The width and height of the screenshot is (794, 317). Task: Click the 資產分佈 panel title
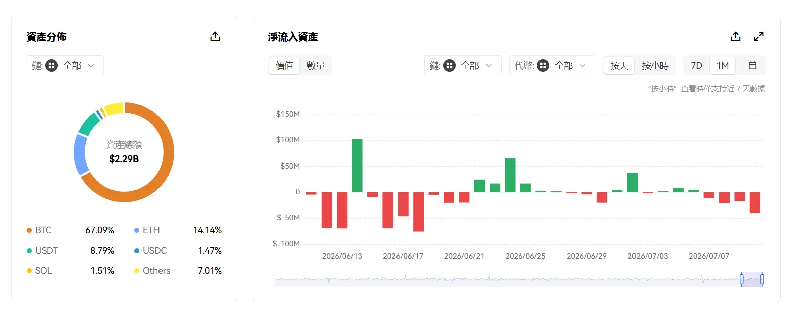pyautogui.click(x=46, y=37)
